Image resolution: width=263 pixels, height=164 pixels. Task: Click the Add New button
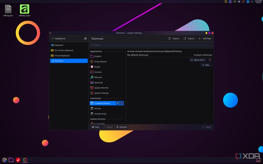[x=205, y=39]
